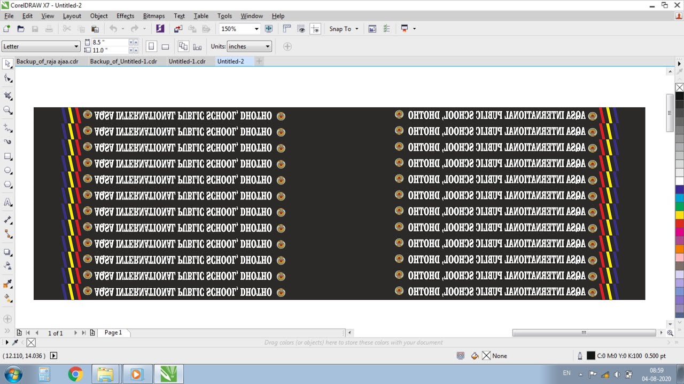Toggle show guidelines
This screenshot has height=384, width=684.
pos(315,29)
